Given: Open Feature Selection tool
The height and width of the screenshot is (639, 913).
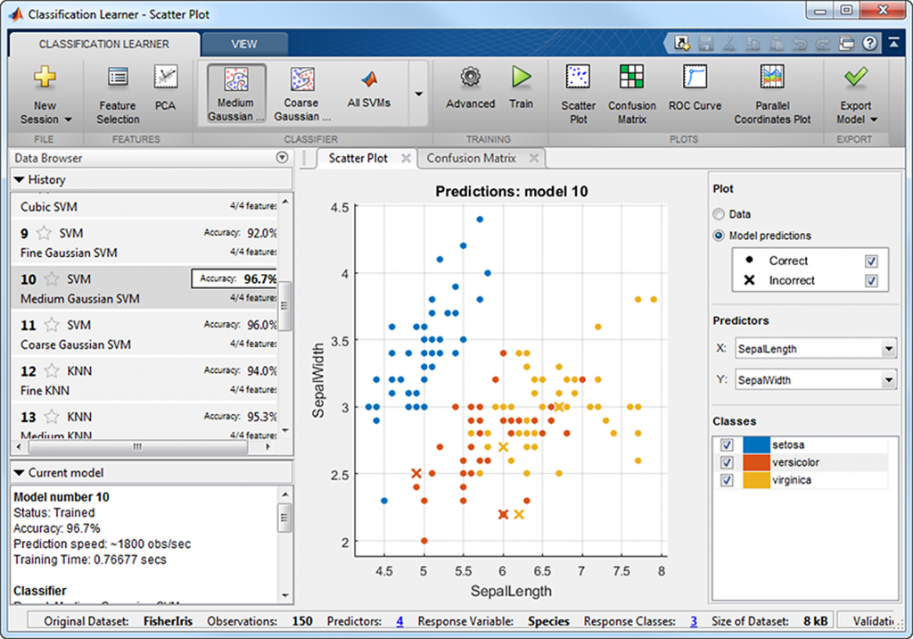Looking at the screenshot, I should point(118,79).
